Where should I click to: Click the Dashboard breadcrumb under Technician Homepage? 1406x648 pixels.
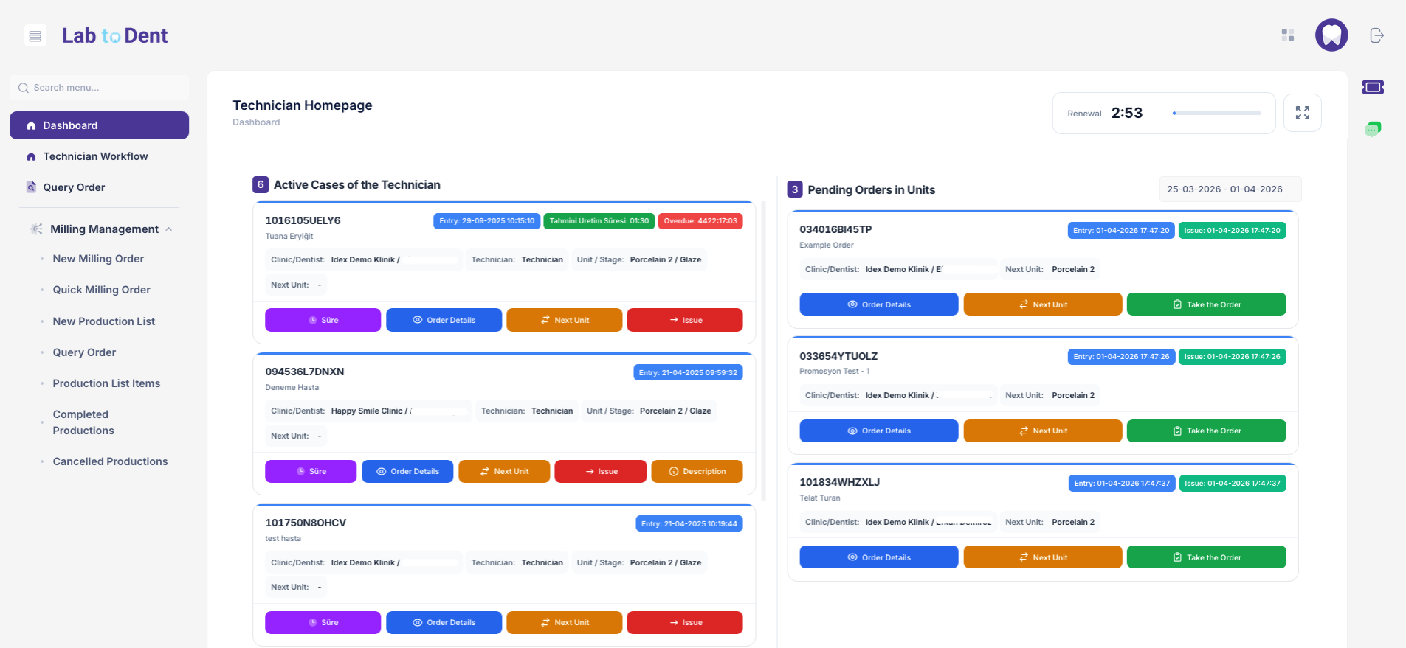256,122
